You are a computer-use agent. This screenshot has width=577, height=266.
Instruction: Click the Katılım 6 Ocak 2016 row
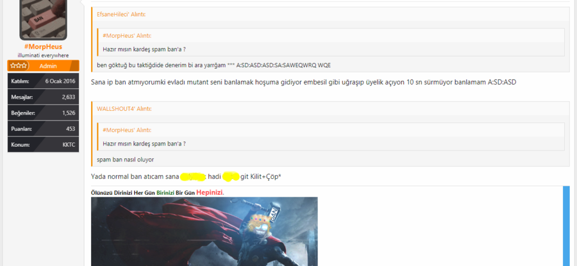(43, 81)
